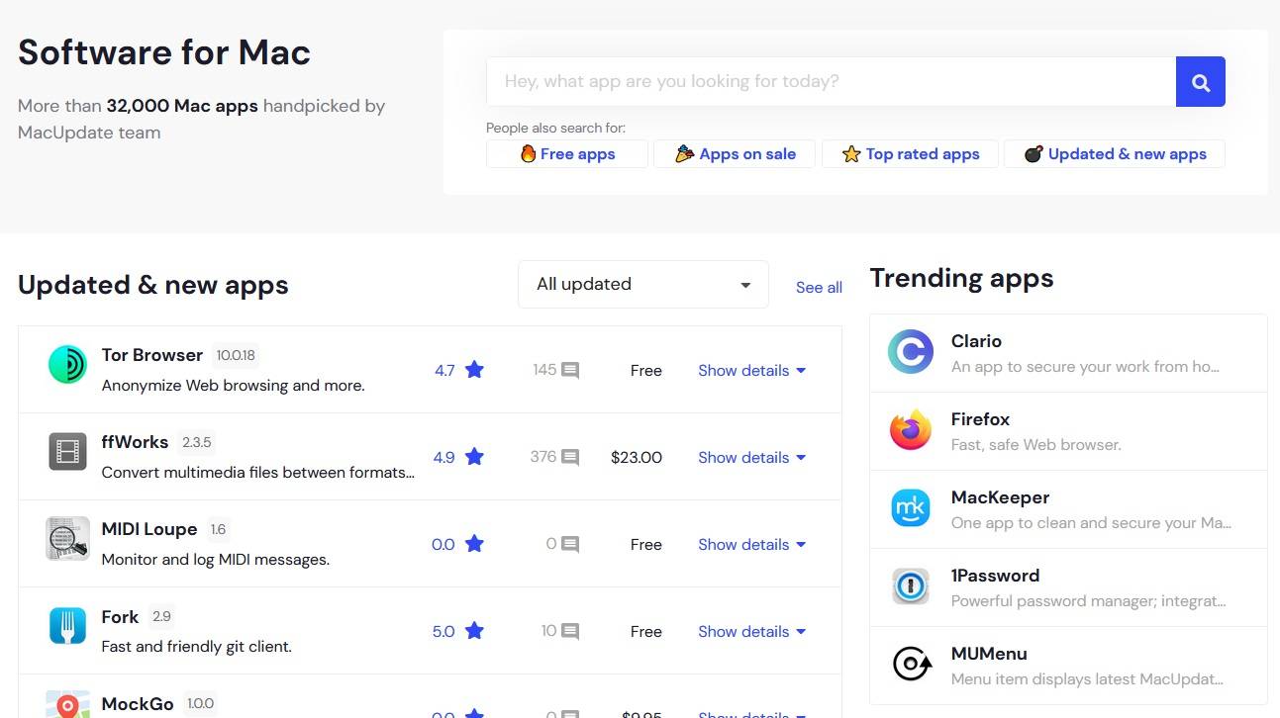Click the MUMenu icon

coord(910,665)
